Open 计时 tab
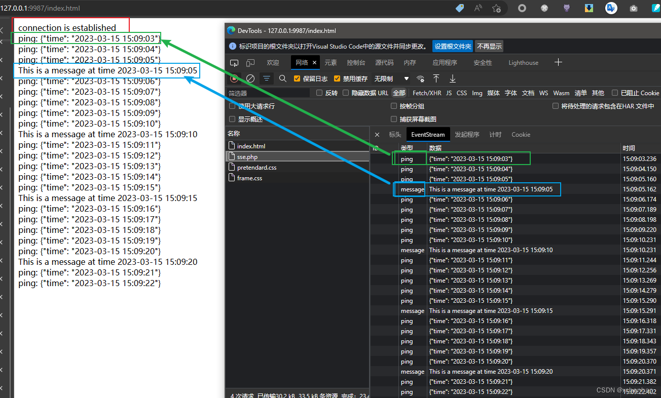661x398 pixels. click(495, 135)
